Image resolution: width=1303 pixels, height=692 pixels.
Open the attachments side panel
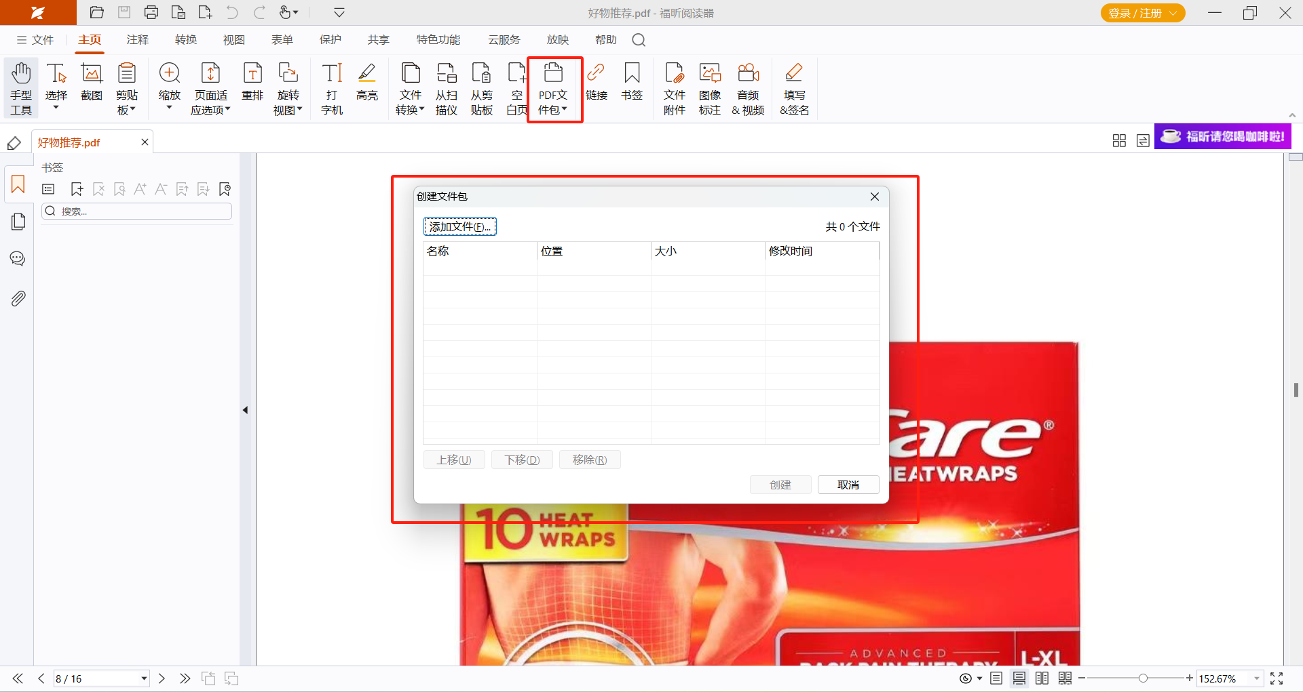[18, 298]
